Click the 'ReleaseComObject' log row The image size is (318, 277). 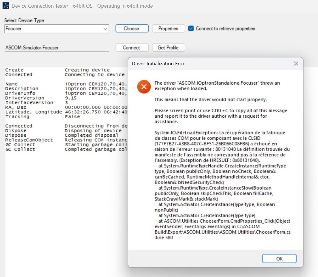66,140
